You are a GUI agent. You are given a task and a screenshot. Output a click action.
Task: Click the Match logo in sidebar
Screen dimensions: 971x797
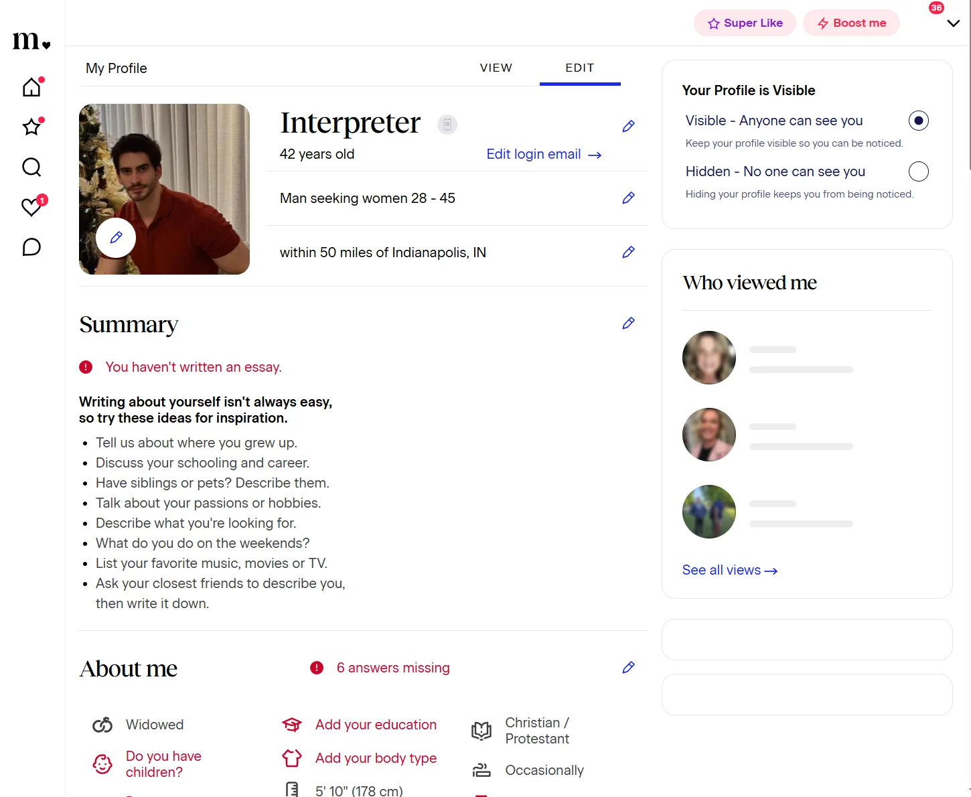point(31,41)
